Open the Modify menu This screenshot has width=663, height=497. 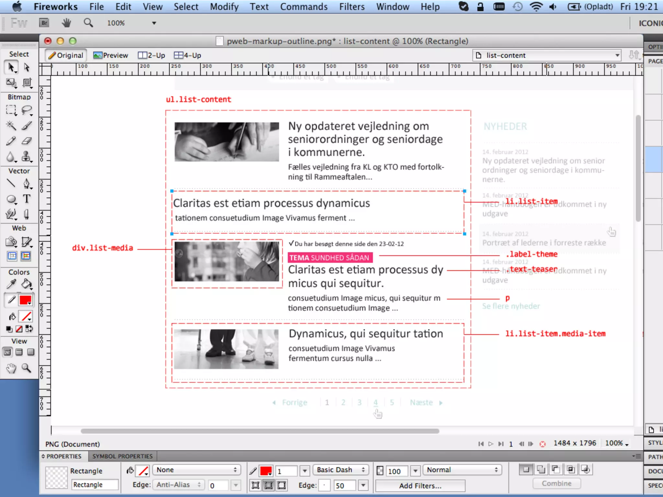224,6
